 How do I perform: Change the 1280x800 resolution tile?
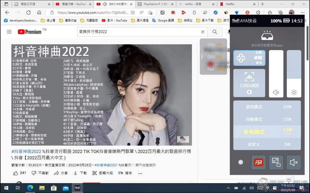pyautogui.click(x=249, y=83)
